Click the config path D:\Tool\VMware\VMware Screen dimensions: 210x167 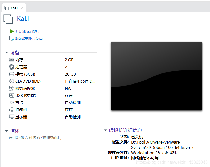click(x=156, y=142)
